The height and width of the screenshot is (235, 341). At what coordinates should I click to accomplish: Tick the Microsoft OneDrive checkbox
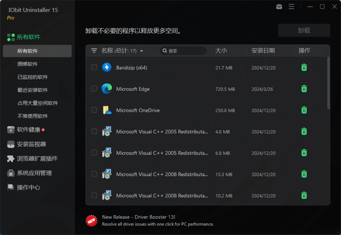coord(94,110)
